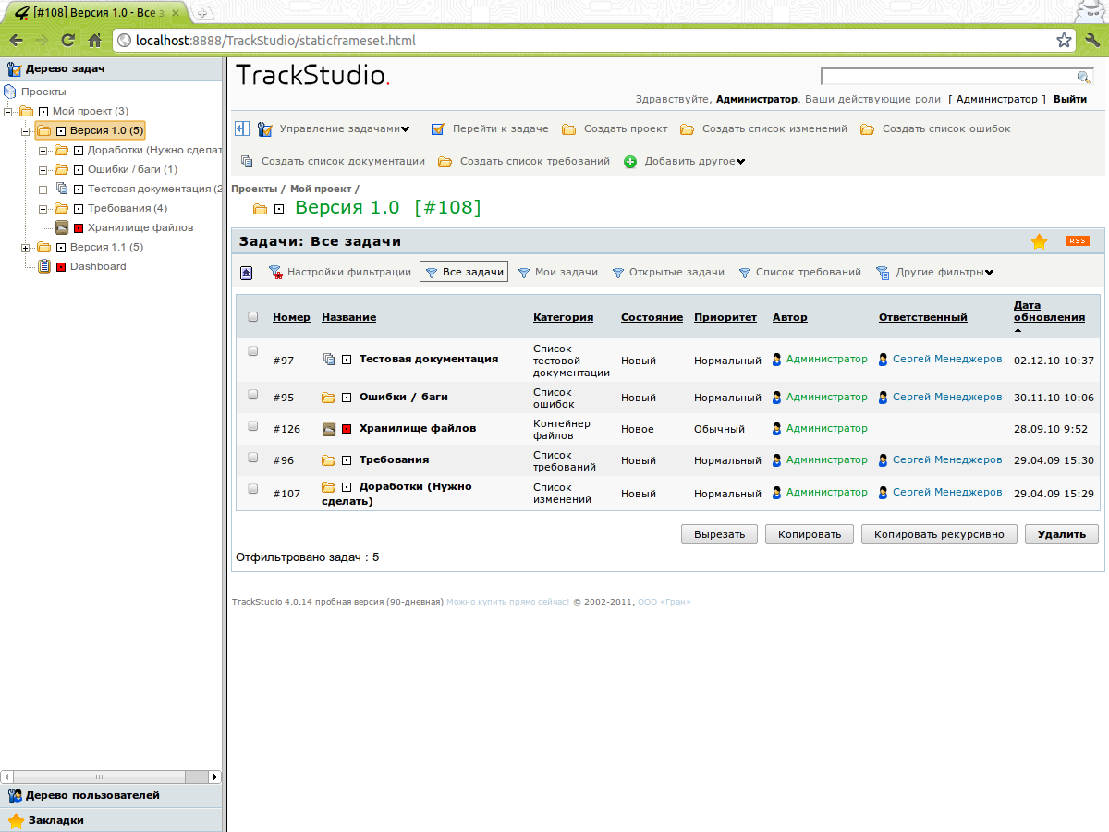Click the favorites star icon in Задачи header

1040,241
